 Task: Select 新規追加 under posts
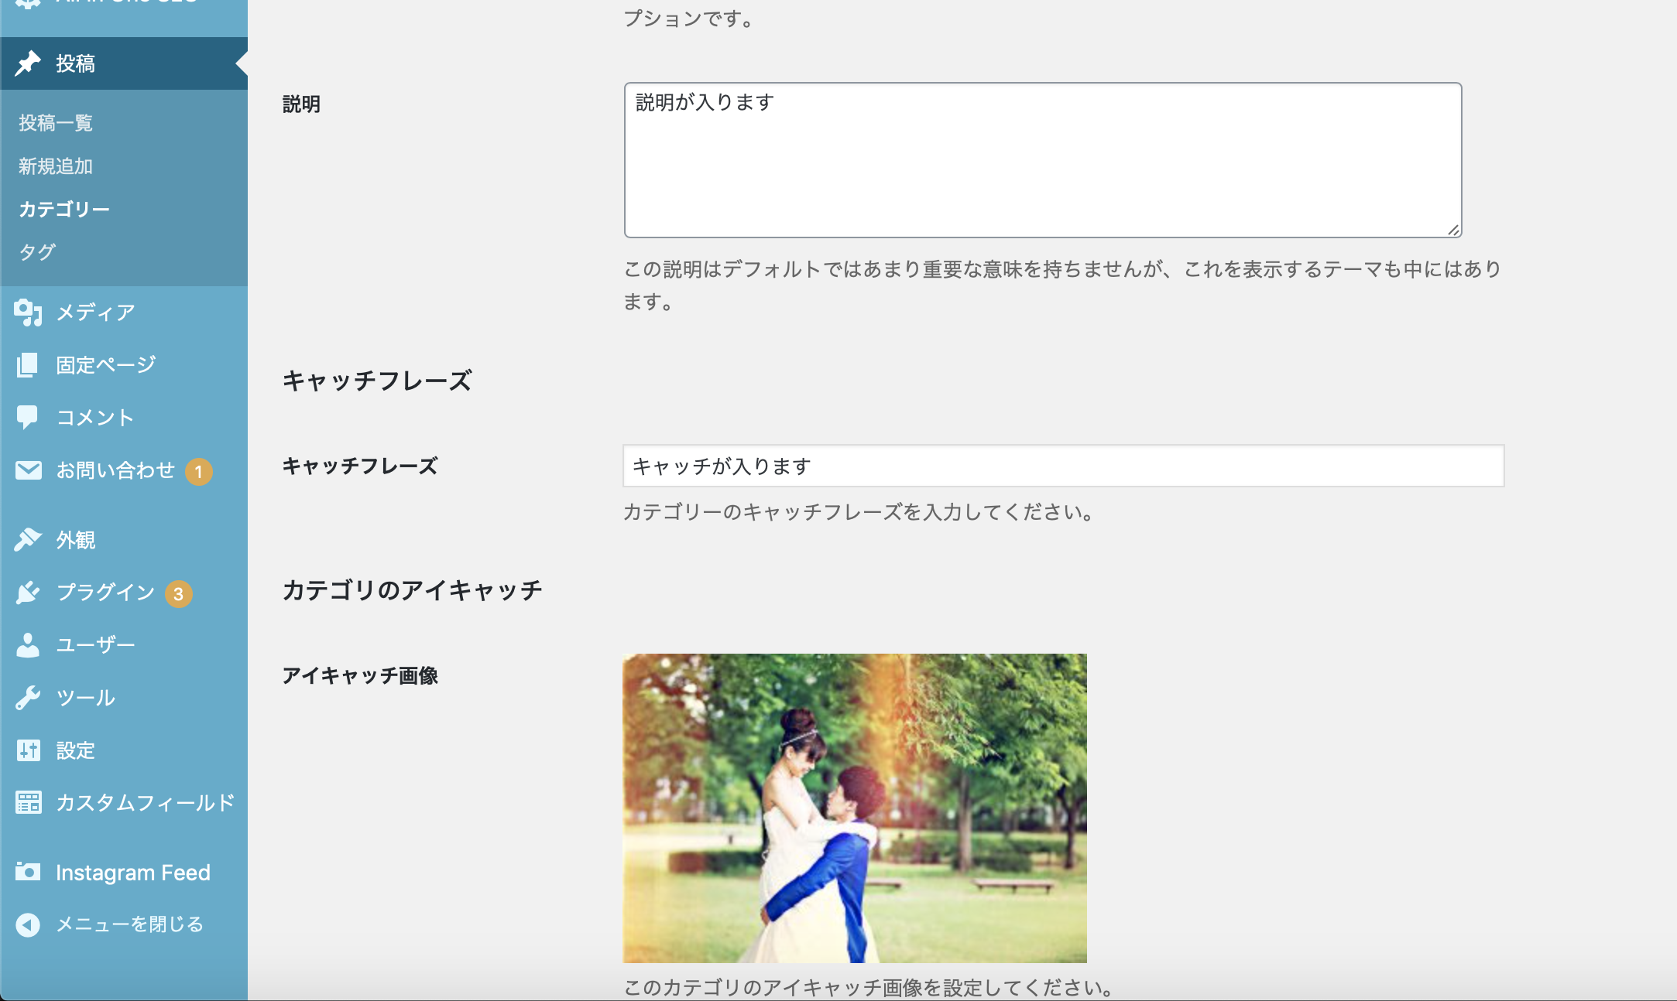pos(56,166)
